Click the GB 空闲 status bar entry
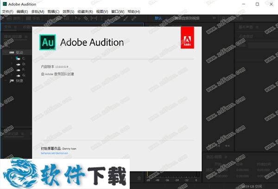278x189 pixels. pyautogui.click(x=252, y=186)
